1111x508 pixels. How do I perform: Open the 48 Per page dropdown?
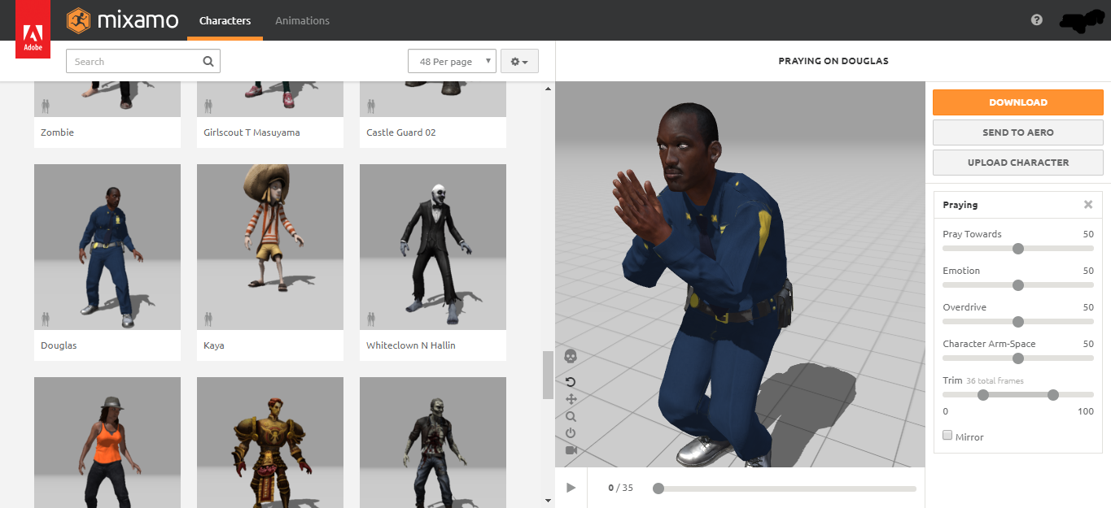tap(452, 62)
